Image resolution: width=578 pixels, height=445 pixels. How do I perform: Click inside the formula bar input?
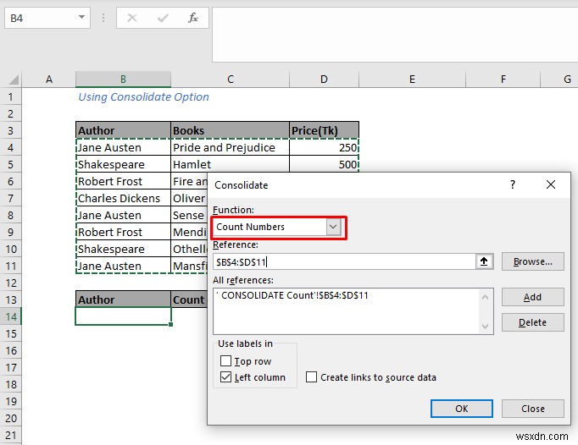[x=395, y=34]
